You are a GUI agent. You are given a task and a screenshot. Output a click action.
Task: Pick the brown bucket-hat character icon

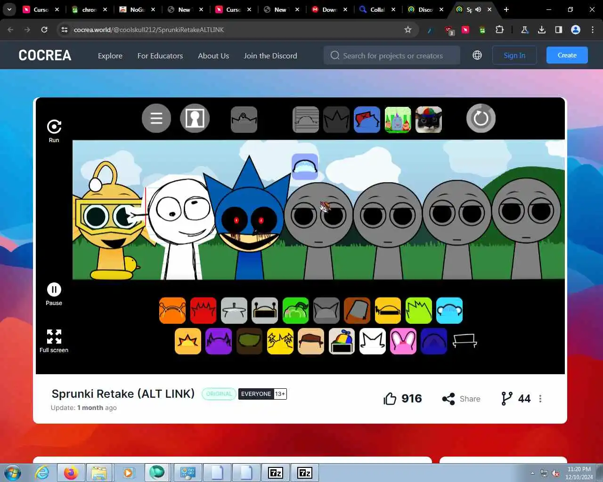tap(357, 311)
